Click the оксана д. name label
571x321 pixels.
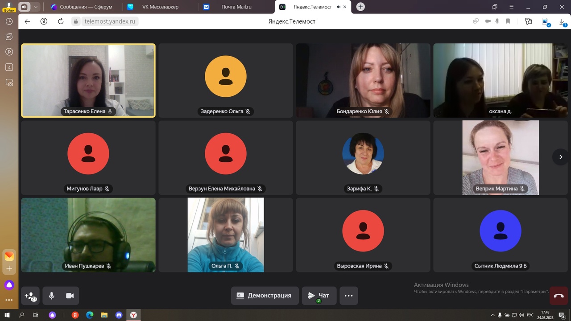pyautogui.click(x=501, y=111)
